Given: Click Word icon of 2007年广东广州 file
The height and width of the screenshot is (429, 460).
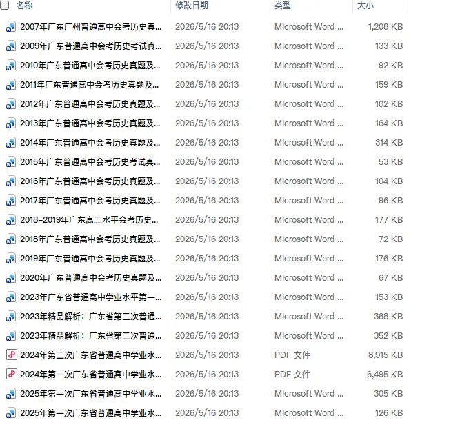Looking at the screenshot, I should coord(11,27).
